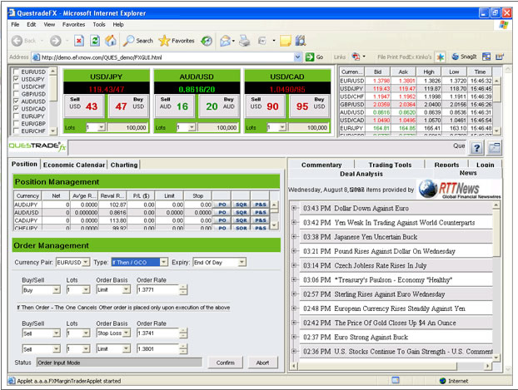518x390 pixels.
Task: Switch to the Economic Calendar tab
Action: pos(73,165)
